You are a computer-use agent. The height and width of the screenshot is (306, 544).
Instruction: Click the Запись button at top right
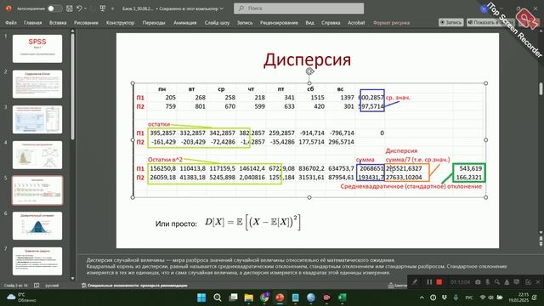click(x=451, y=22)
